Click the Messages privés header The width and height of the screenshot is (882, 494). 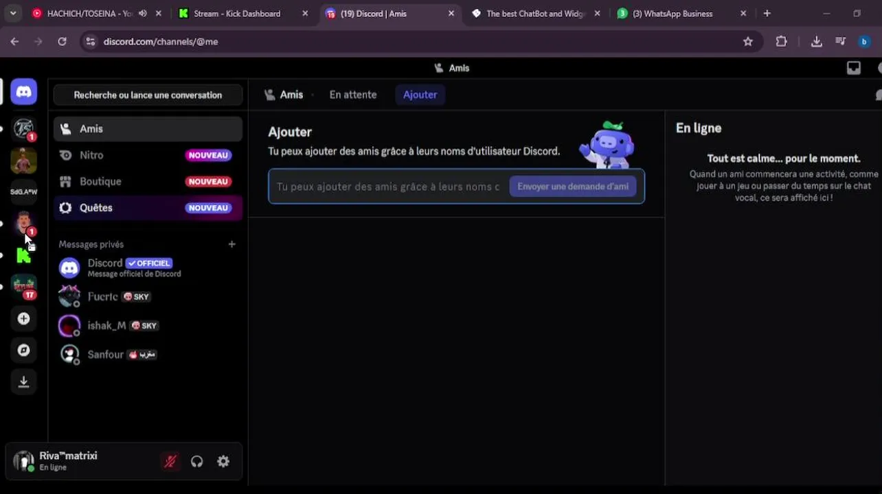coord(91,244)
